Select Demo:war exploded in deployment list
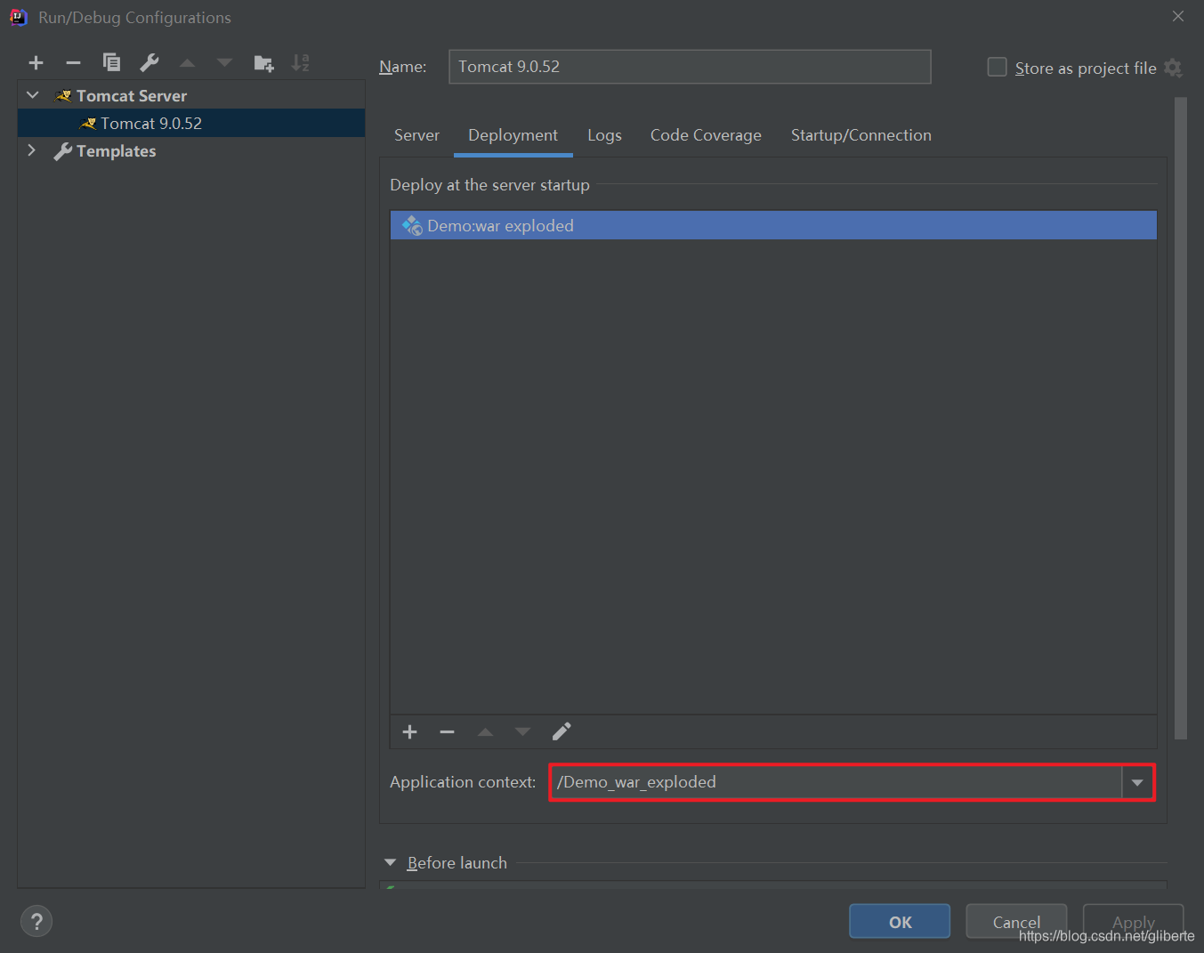1204x953 pixels. tap(773, 225)
